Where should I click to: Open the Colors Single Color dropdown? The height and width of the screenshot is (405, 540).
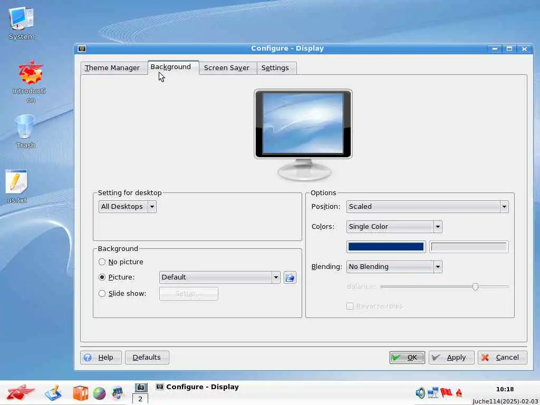click(394, 227)
